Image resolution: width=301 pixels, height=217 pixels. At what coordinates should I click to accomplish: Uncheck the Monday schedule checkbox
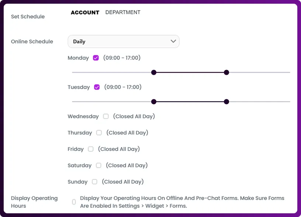coord(96,58)
